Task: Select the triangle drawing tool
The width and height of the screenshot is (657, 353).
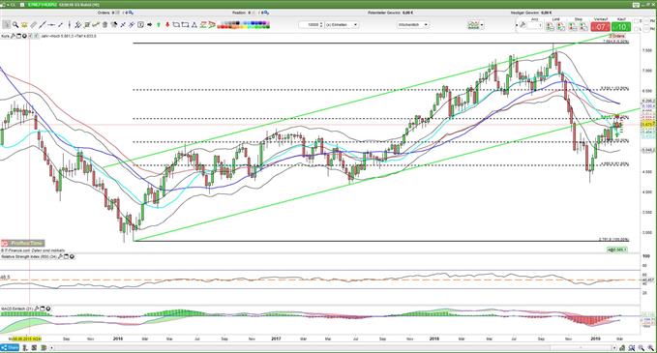Action: tap(194, 25)
